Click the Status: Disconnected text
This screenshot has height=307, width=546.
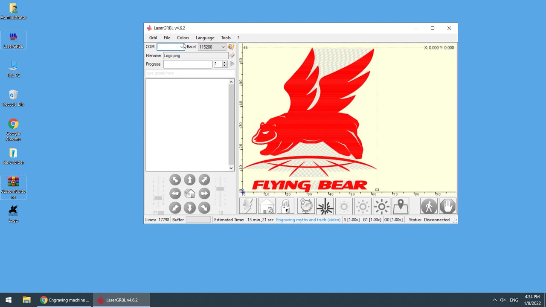click(x=429, y=220)
